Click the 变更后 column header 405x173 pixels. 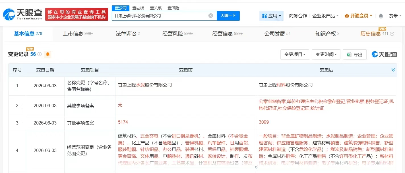click(327, 70)
